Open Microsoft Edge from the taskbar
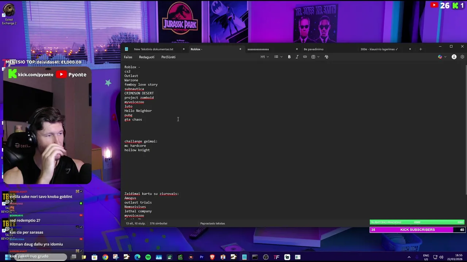This screenshot has width=467, height=262. click(x=137, y=257)
